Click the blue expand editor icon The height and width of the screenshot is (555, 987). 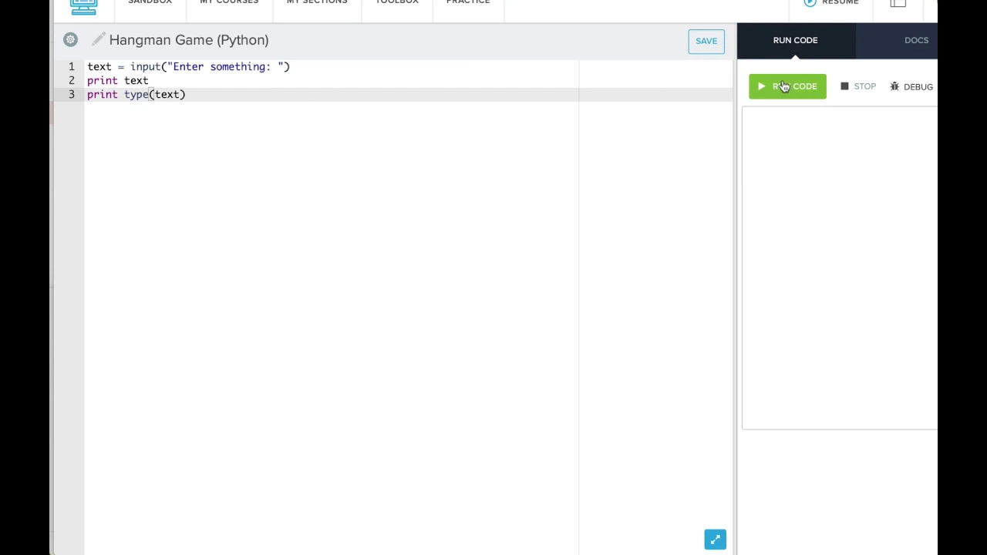[x=715, y=540]
